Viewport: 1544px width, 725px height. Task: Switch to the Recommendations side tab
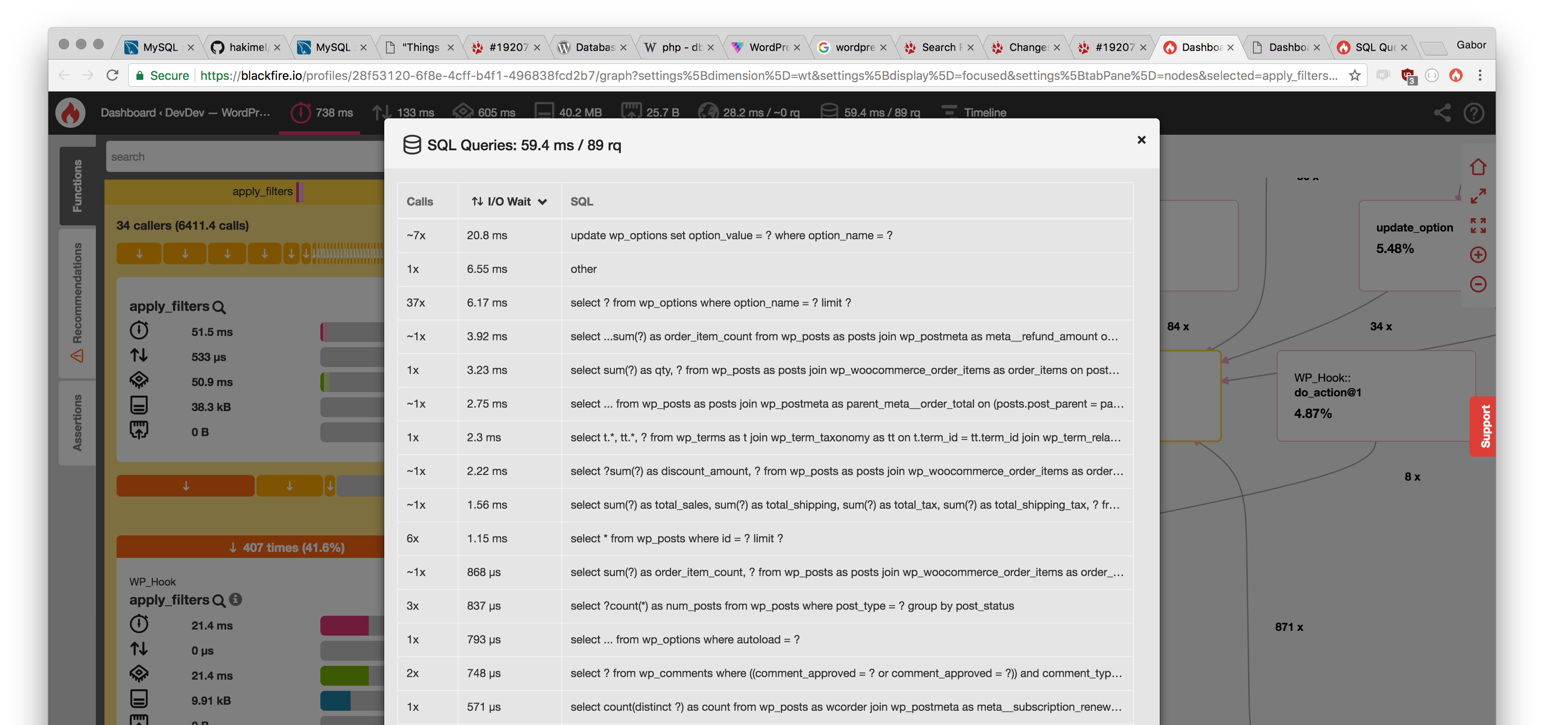coord(77,303)
